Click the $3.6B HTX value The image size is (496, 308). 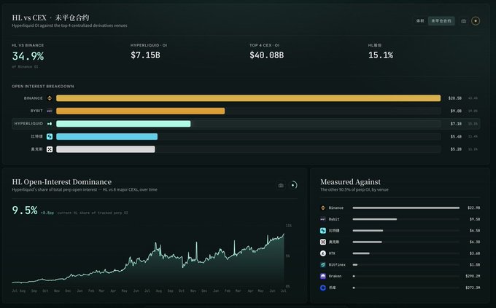(x=475, y=253)
